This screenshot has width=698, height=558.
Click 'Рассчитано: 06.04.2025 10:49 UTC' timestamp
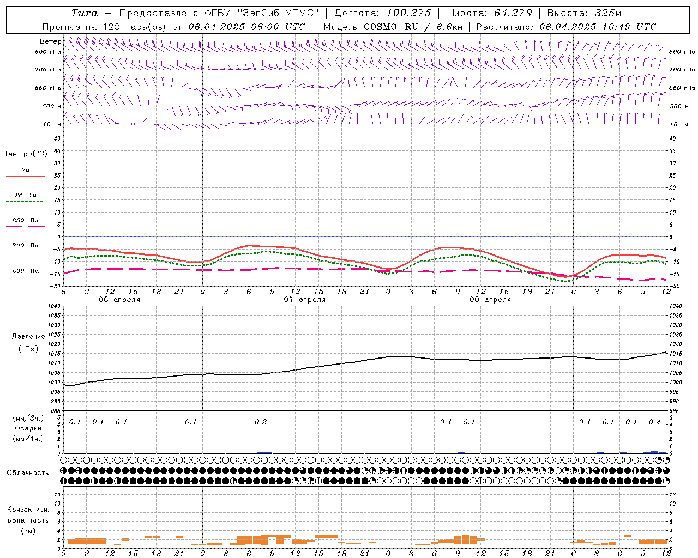566,27
